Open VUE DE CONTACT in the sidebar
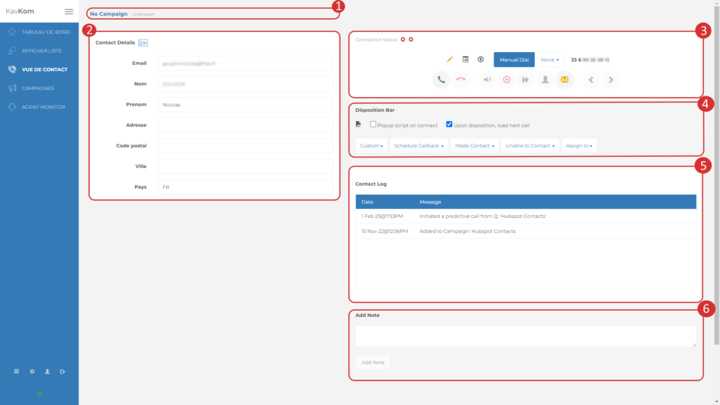 (44, 69)
